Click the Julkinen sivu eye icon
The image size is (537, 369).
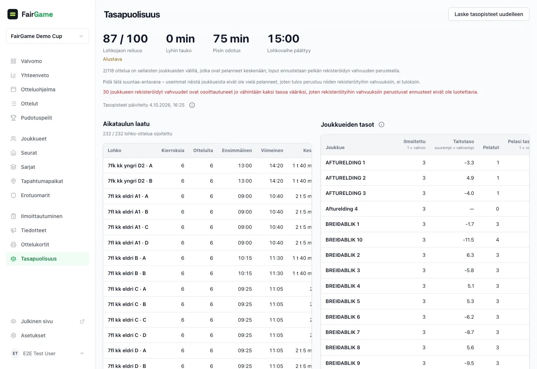(x=13, y=321)
